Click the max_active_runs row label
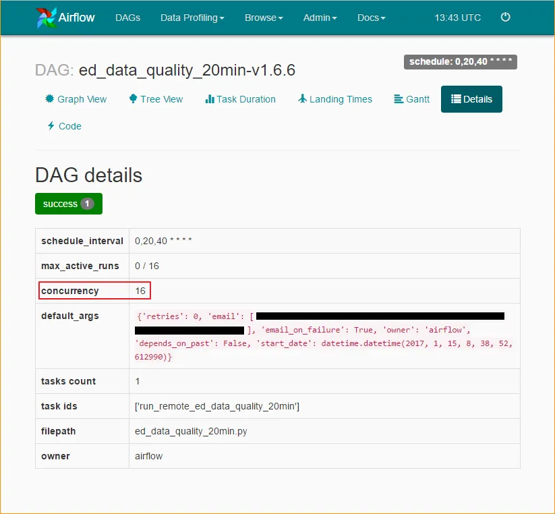The width and height of the screenshot is (555, 514). [x=80, y=266]
